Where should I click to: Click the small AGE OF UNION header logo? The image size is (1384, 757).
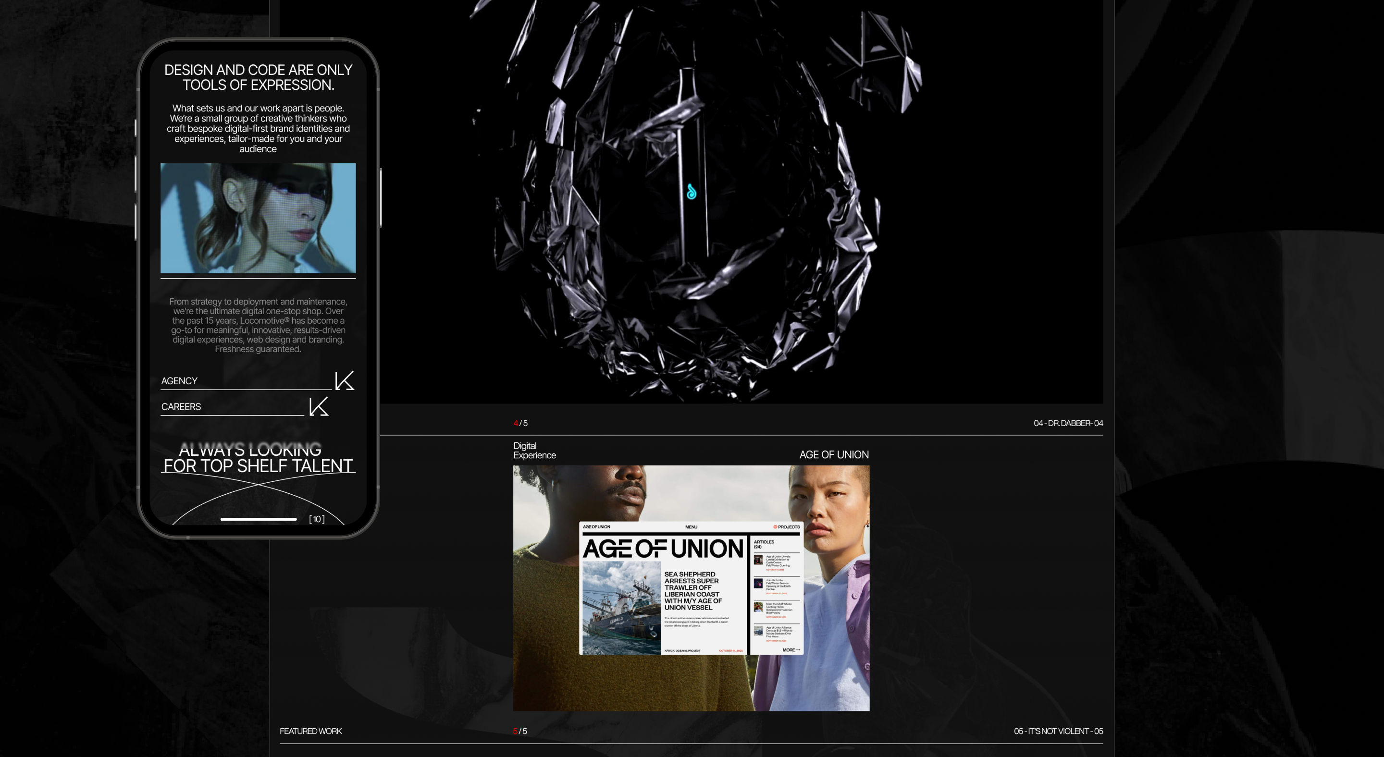tap(596, 526)
